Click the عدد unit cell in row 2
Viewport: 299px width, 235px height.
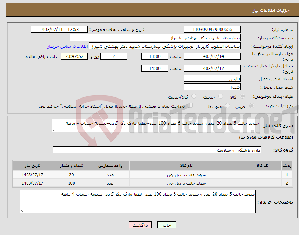pos(110,183)
